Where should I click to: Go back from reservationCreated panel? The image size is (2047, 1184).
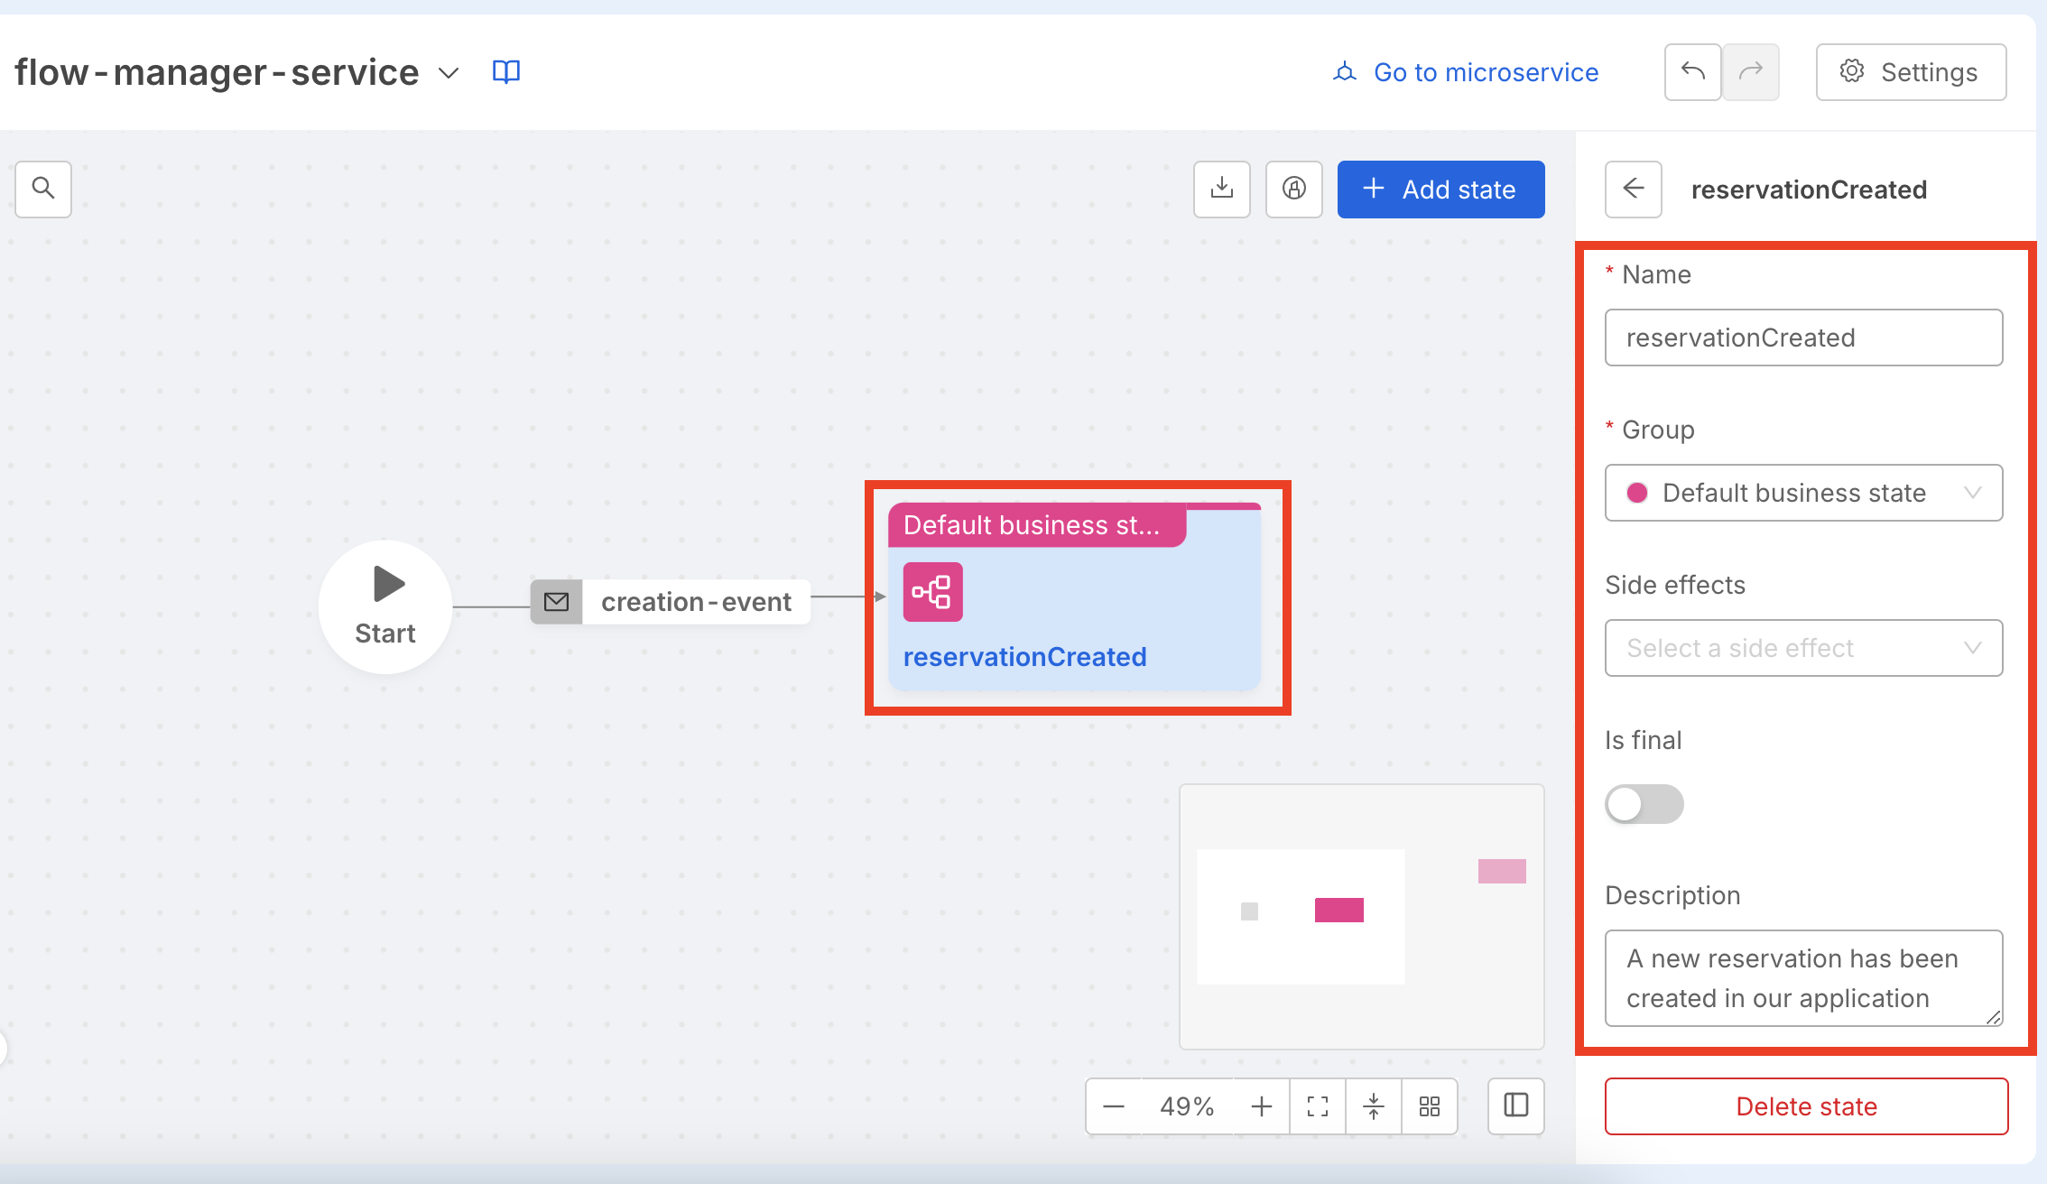click(x=1634, y=190)
